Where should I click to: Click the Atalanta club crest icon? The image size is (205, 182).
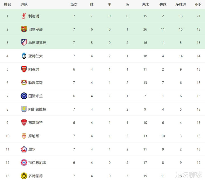click(x=24, y=56)
